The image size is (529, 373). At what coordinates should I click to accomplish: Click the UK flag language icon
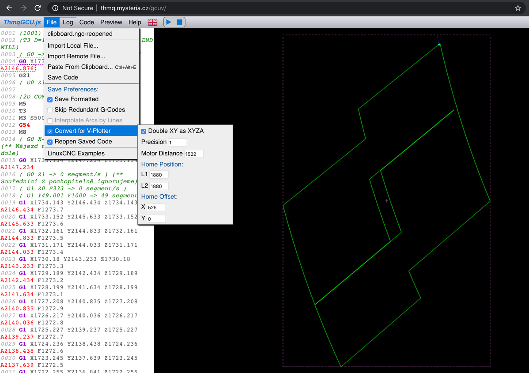click(152, 22)
